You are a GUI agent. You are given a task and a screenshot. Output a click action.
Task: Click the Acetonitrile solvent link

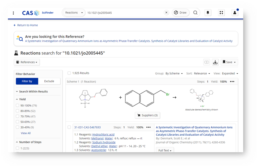pyautogui.click(x=99, y=150)
